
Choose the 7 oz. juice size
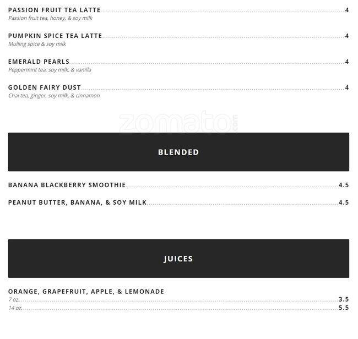(15, 300)
